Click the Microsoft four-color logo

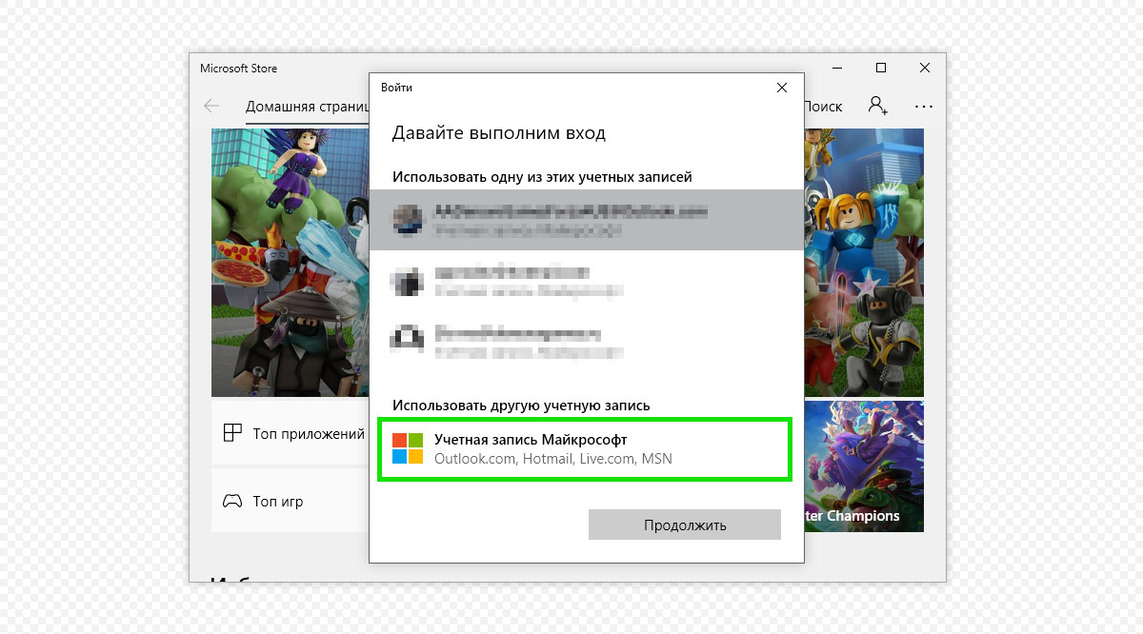(x=408, y=449)
